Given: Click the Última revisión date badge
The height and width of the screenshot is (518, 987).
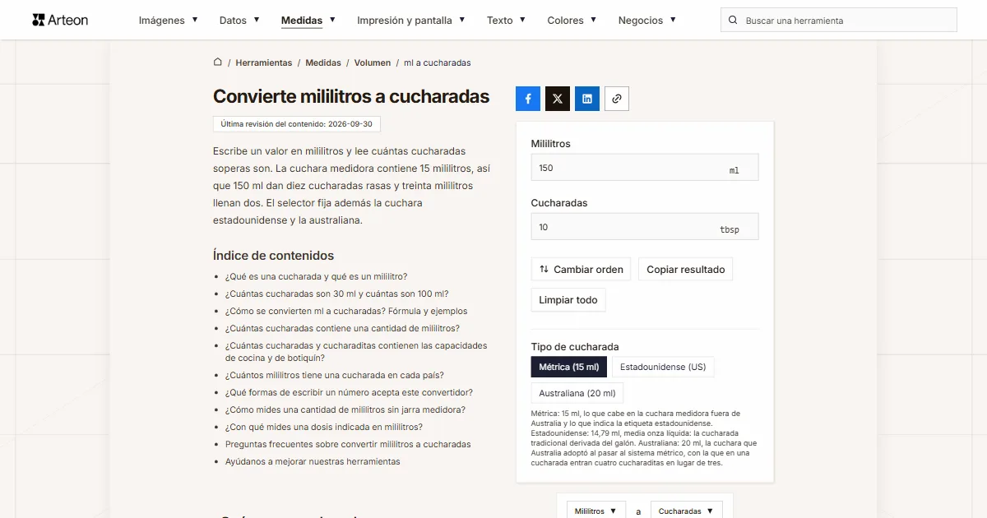Looking at the screenshot, I should point(297,124).
